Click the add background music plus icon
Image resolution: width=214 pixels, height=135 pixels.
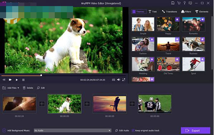[4, 130]
